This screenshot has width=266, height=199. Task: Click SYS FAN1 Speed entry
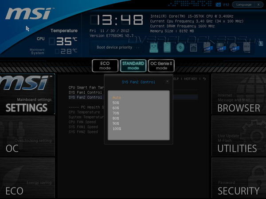(83, 127)
